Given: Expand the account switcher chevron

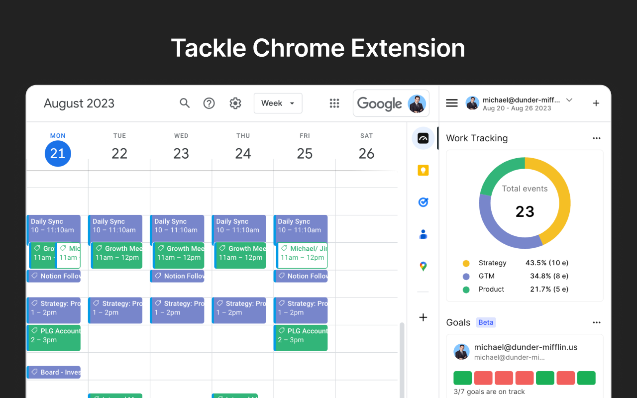Looking at the screenshot, I should (x=569, y=99).
